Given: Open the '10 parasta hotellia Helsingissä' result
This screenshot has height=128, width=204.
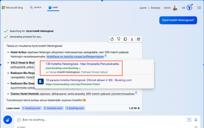Looking at the screenshot, I should [x=89, y=80].
